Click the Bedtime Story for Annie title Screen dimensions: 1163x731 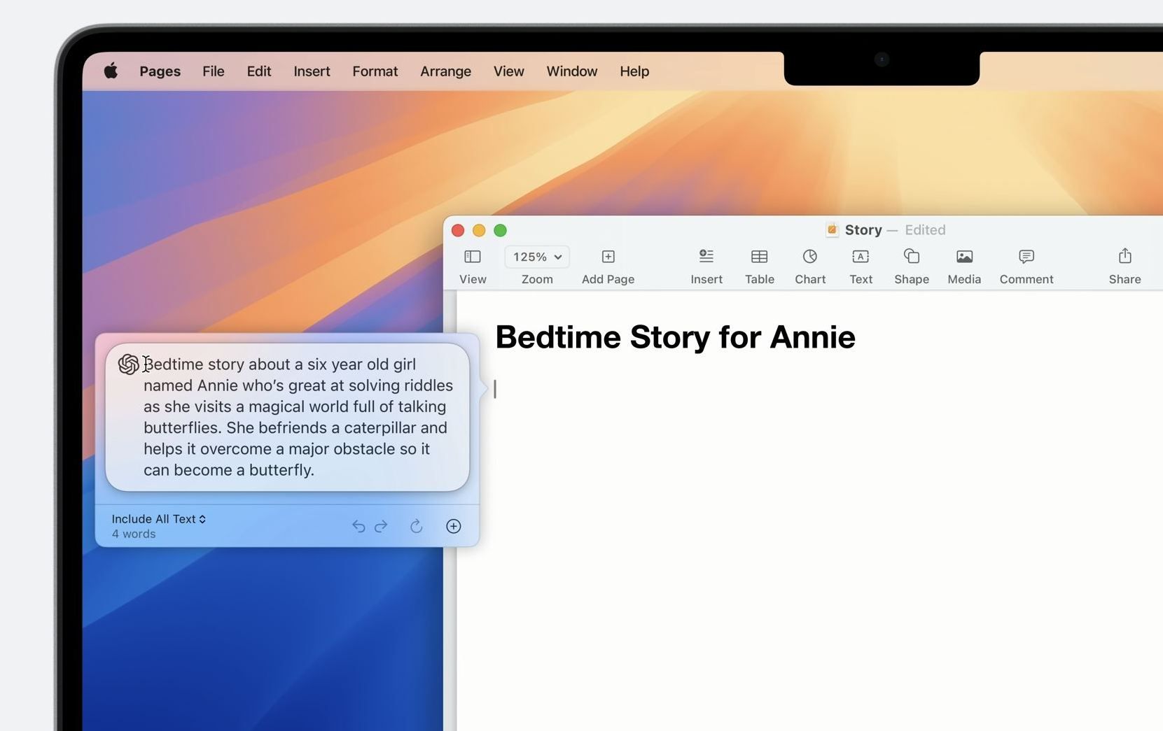pyautogui.click(x=674, y=336)
